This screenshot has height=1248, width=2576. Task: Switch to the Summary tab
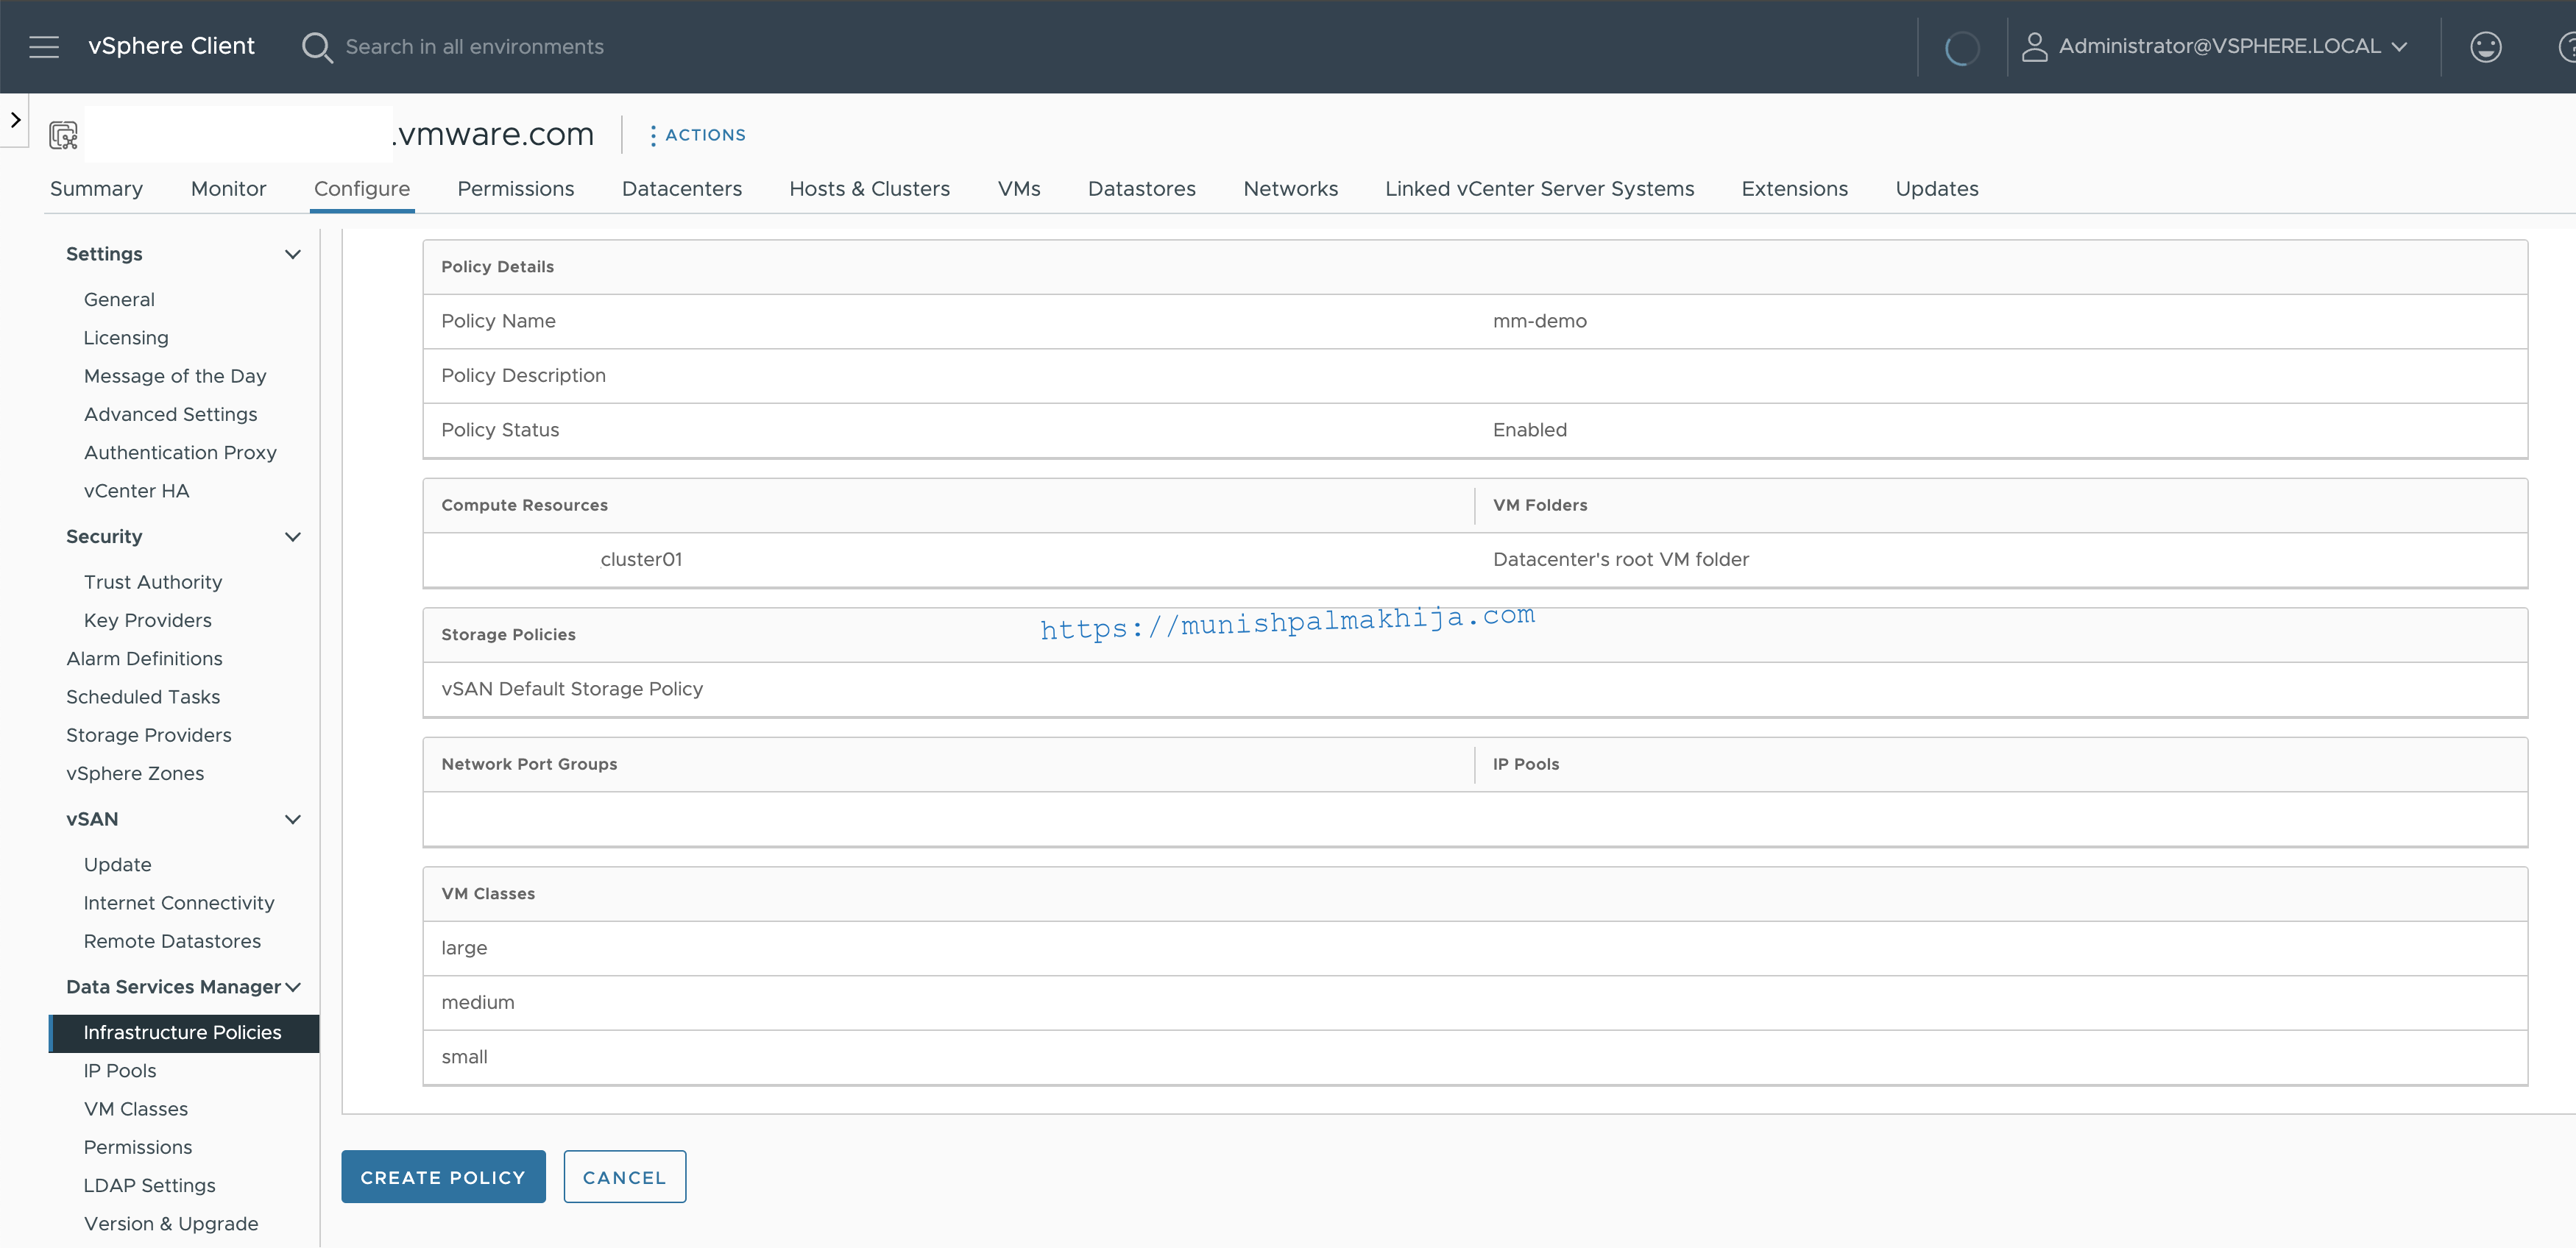pyautogui.click(x=96, y=189)
